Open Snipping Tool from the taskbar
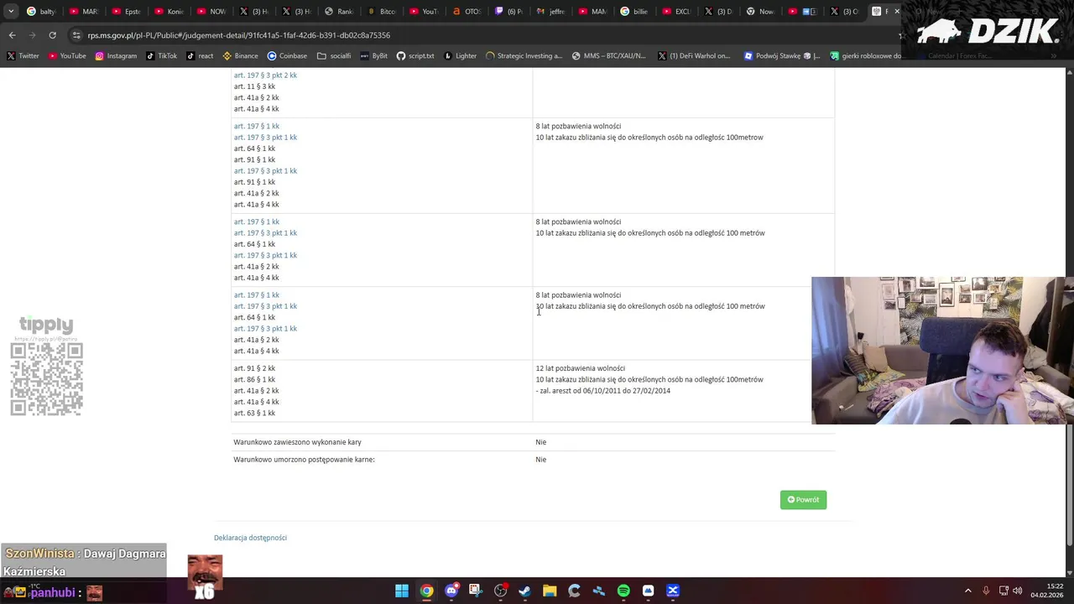The width and height of the screenshot is (1074, 604). 476,591
